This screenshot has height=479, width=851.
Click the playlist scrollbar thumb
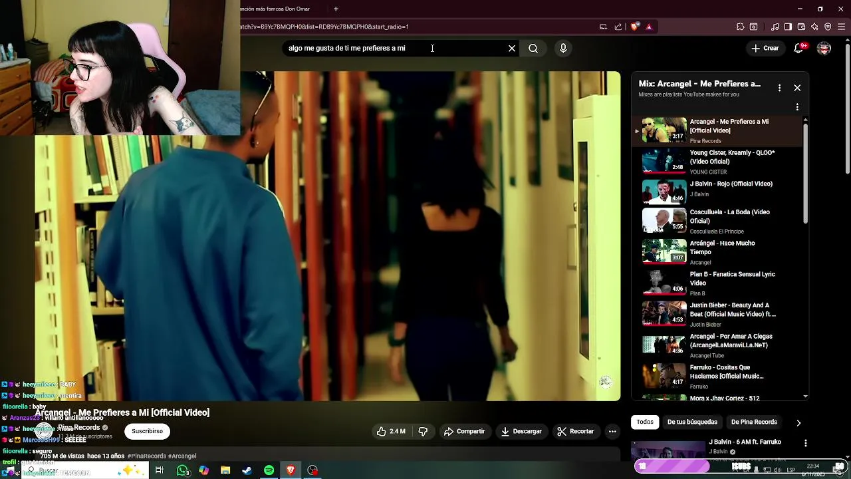(805, 173)
